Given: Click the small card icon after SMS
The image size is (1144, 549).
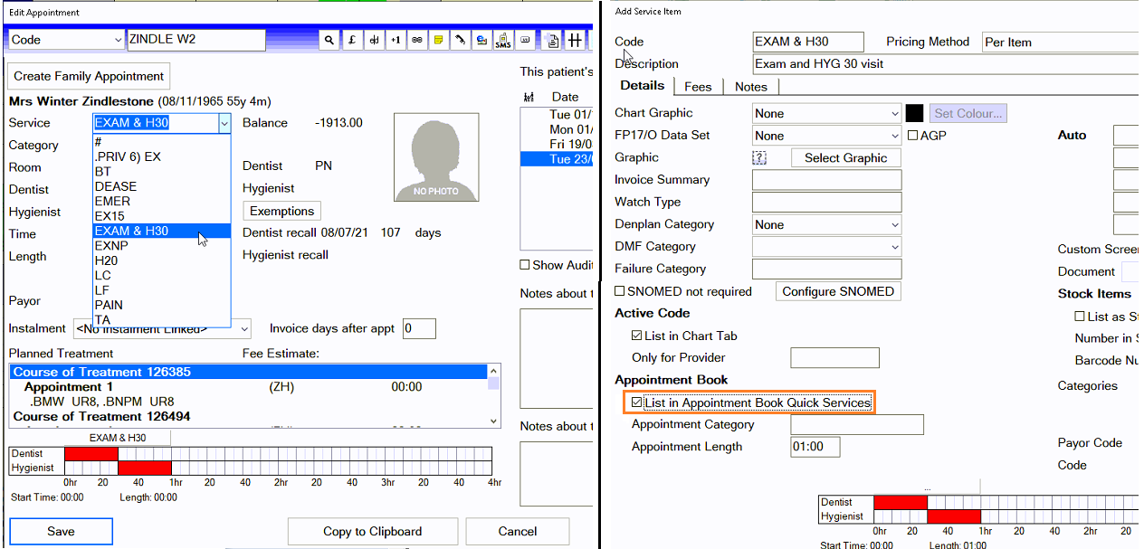Looking at the screenshot, I should pos(523,40).
